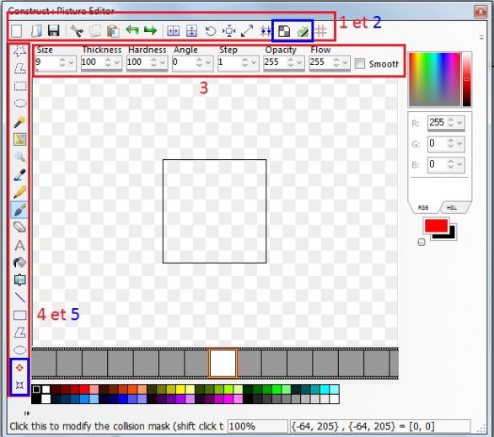Click the Paste clipboard icon

(x=113, y=31)
